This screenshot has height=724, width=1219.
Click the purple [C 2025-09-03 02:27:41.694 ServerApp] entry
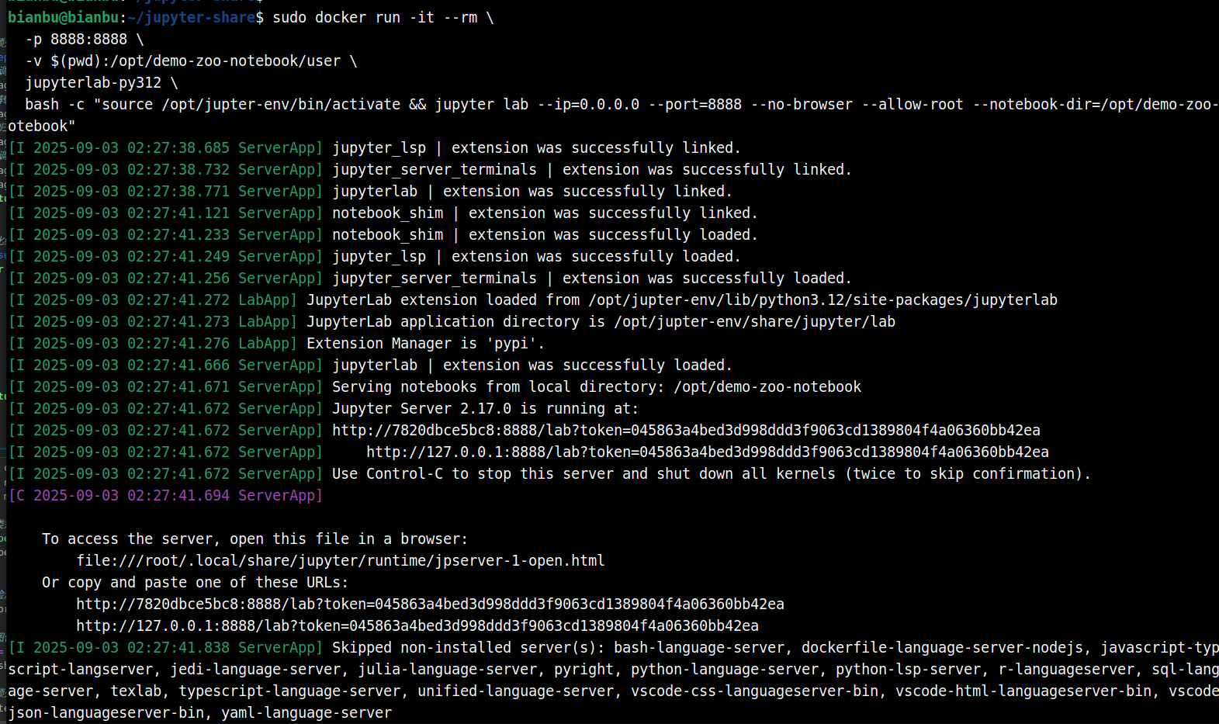point(165,495)
